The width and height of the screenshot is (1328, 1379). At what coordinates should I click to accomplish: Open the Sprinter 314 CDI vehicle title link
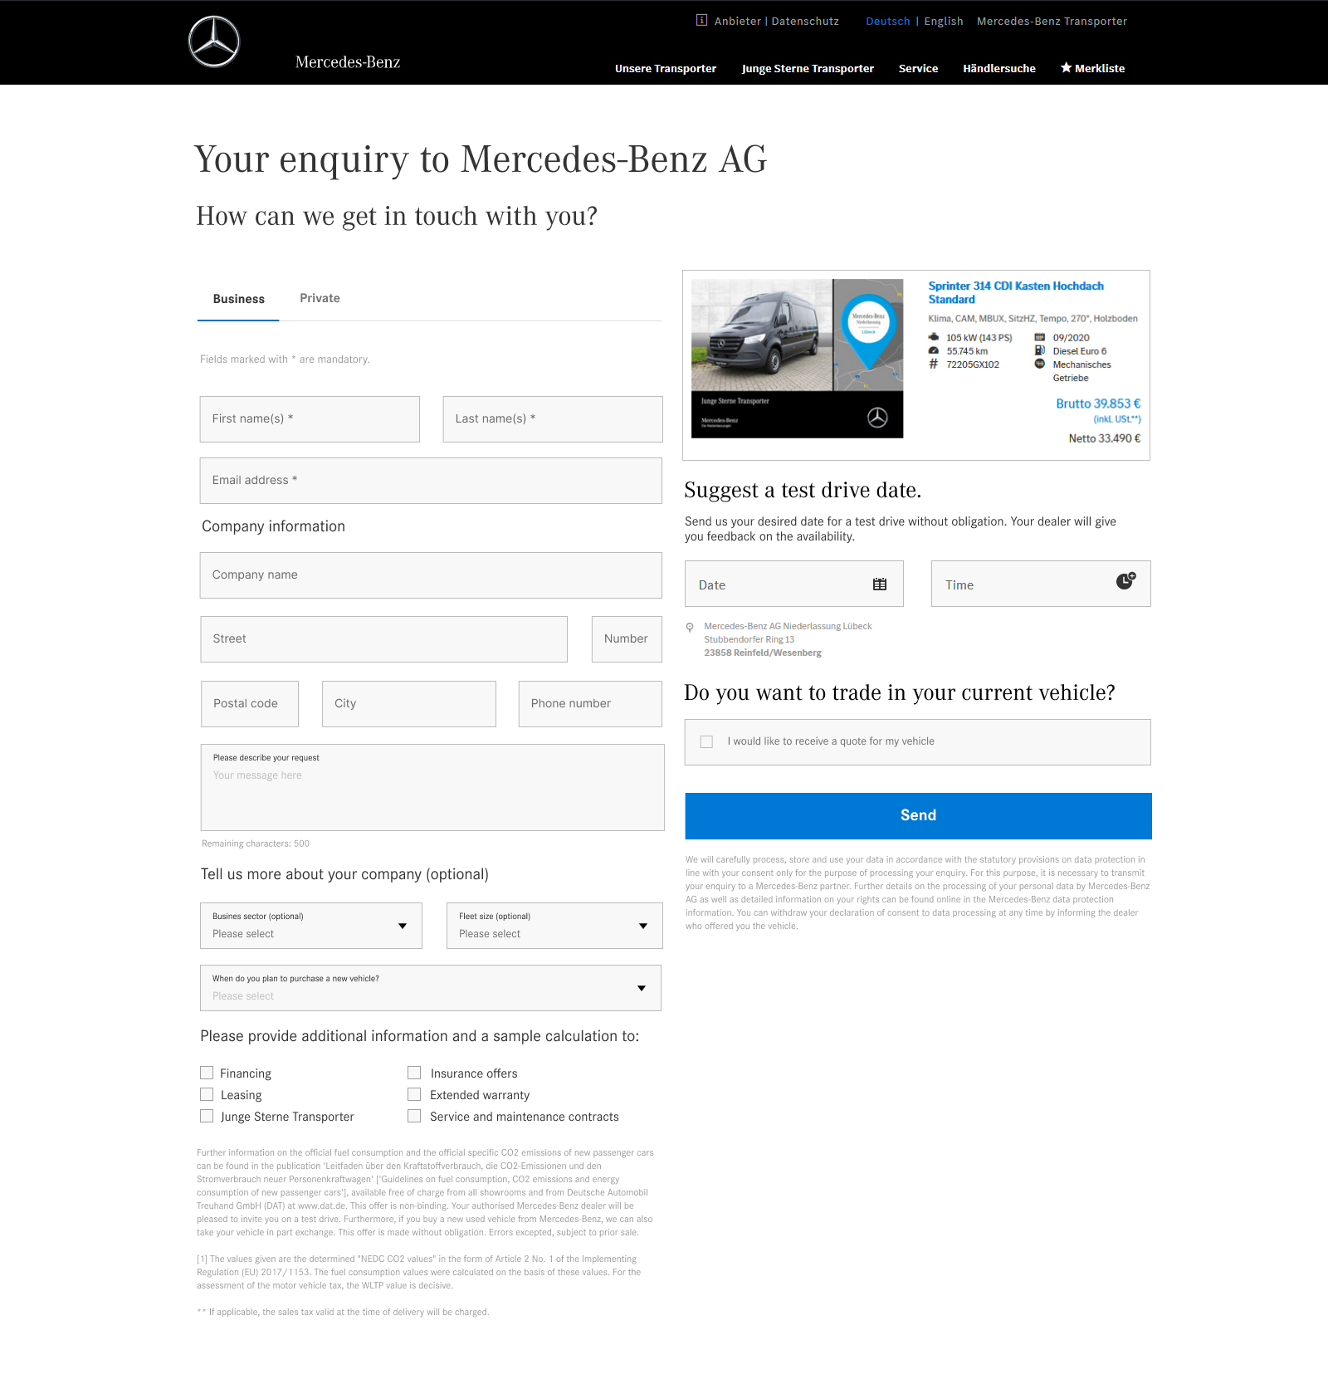pyautogui.click(x=1016, y=292)
